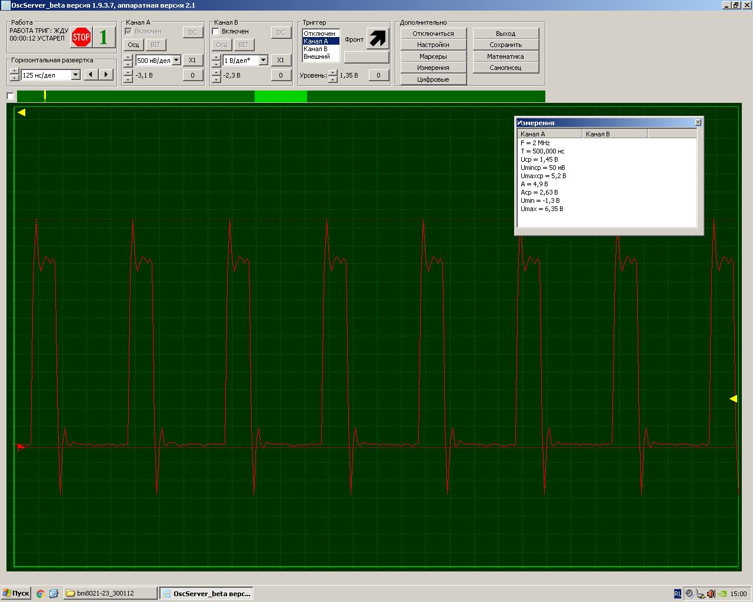Click the 'Маркеры' button

click(x=433, y=56)
